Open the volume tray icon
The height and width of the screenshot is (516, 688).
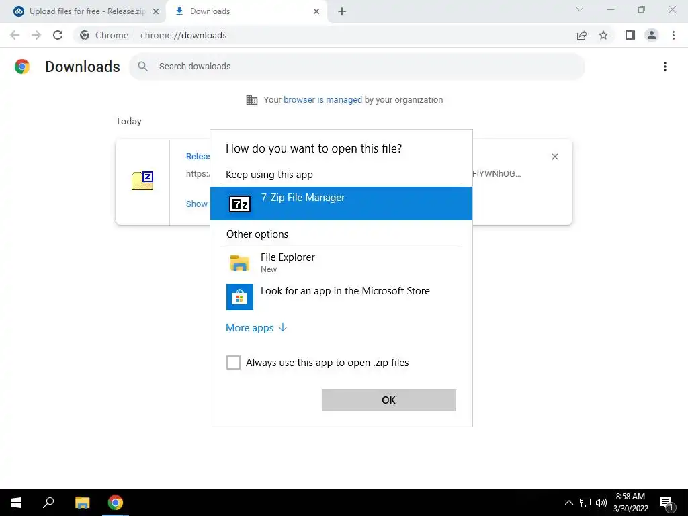[601, 503]
